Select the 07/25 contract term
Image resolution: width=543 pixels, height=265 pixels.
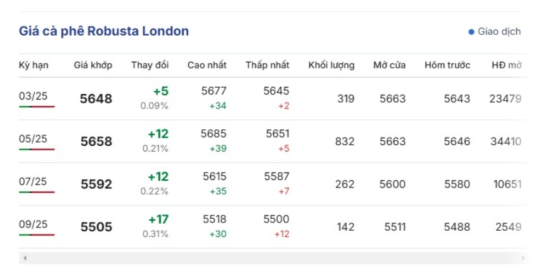tap(33, 181)
